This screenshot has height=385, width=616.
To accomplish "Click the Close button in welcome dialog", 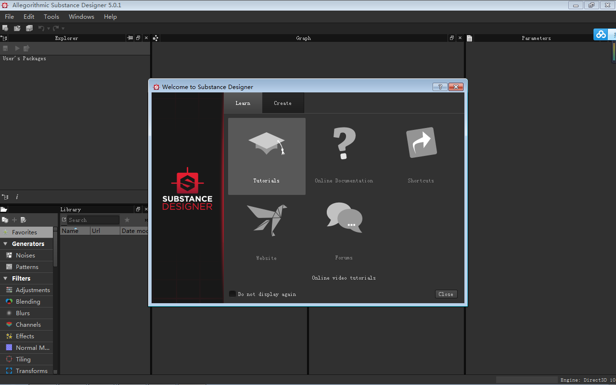I will tap(446, 294).
